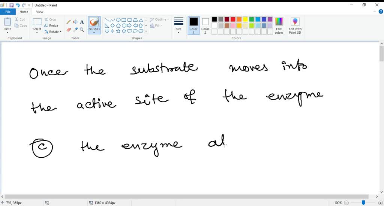Choose the Right triangle shape
Screen dimensions: 384x206
(107, 25)
